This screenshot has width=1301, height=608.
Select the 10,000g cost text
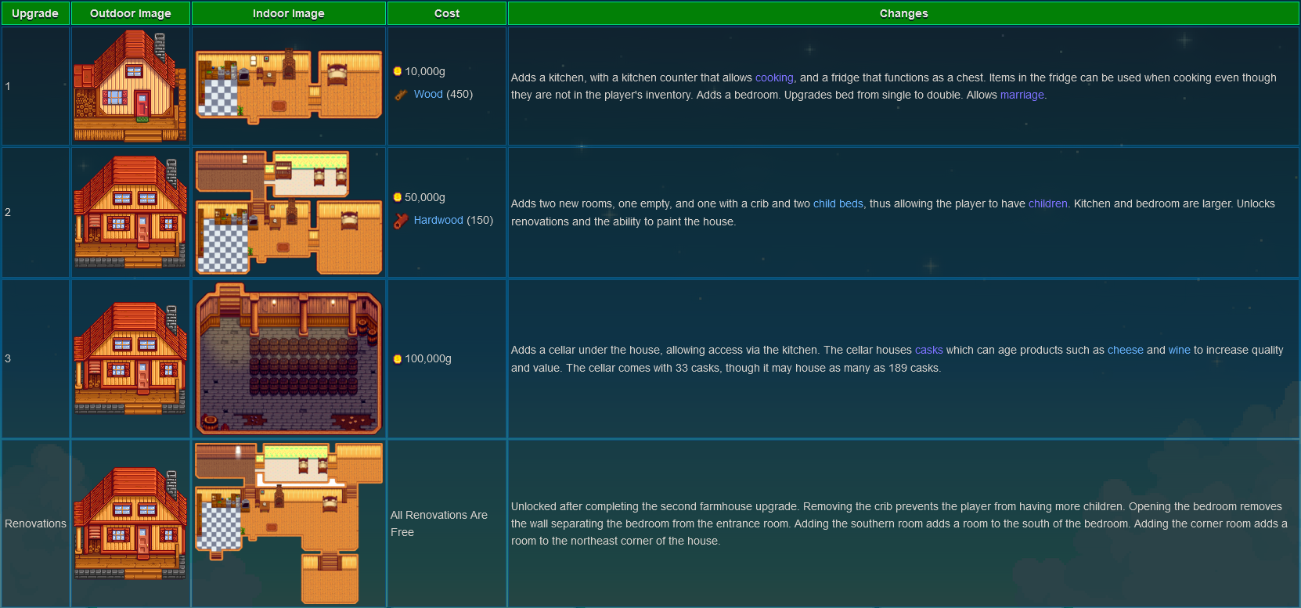[x=425, y=71]
